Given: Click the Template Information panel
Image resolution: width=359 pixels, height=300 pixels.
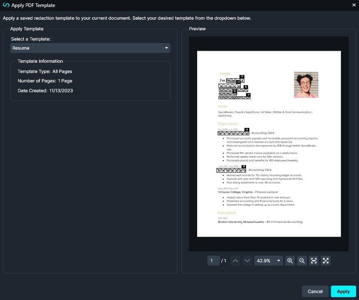Looking at the screenshot, I should point(90,80).
